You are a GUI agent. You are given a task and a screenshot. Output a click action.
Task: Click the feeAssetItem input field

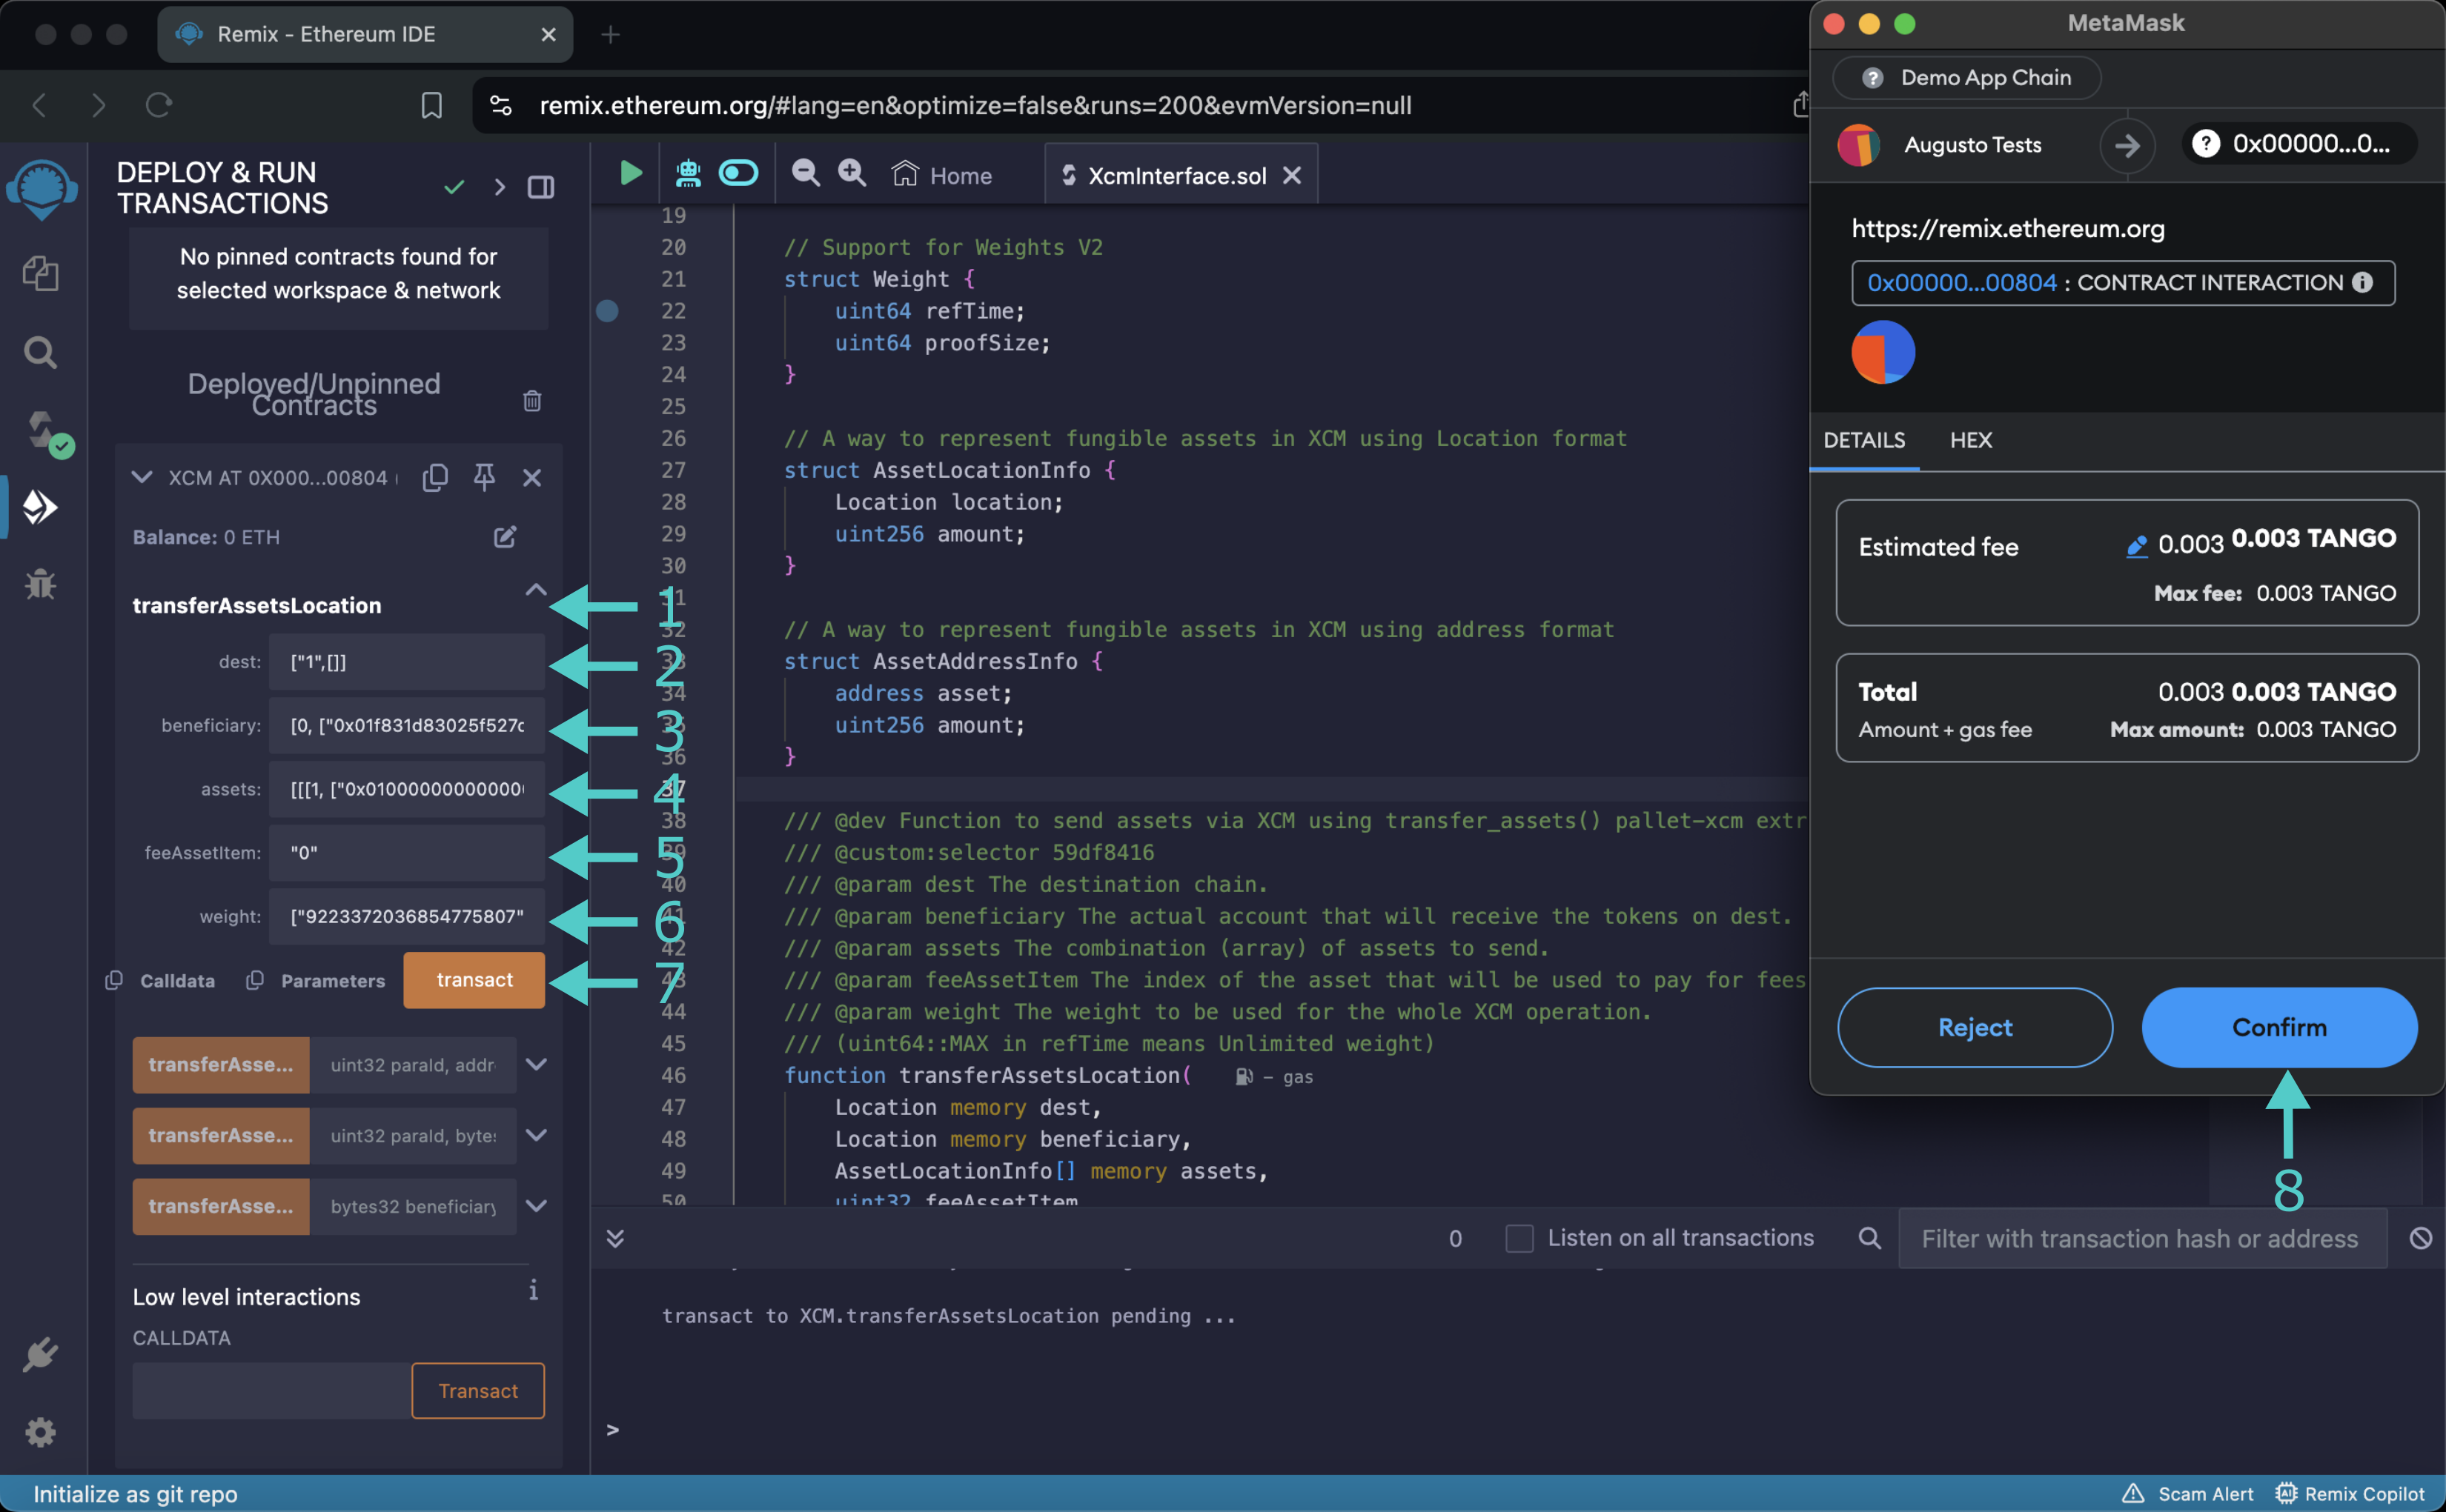[406, 852]
